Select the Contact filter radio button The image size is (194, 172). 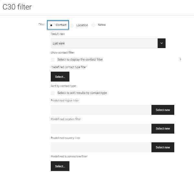click(51, 25)
